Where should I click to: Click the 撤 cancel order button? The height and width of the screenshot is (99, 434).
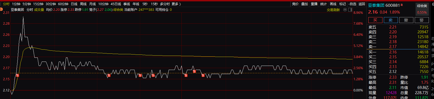pyautogui.click(x=406, y=20)
